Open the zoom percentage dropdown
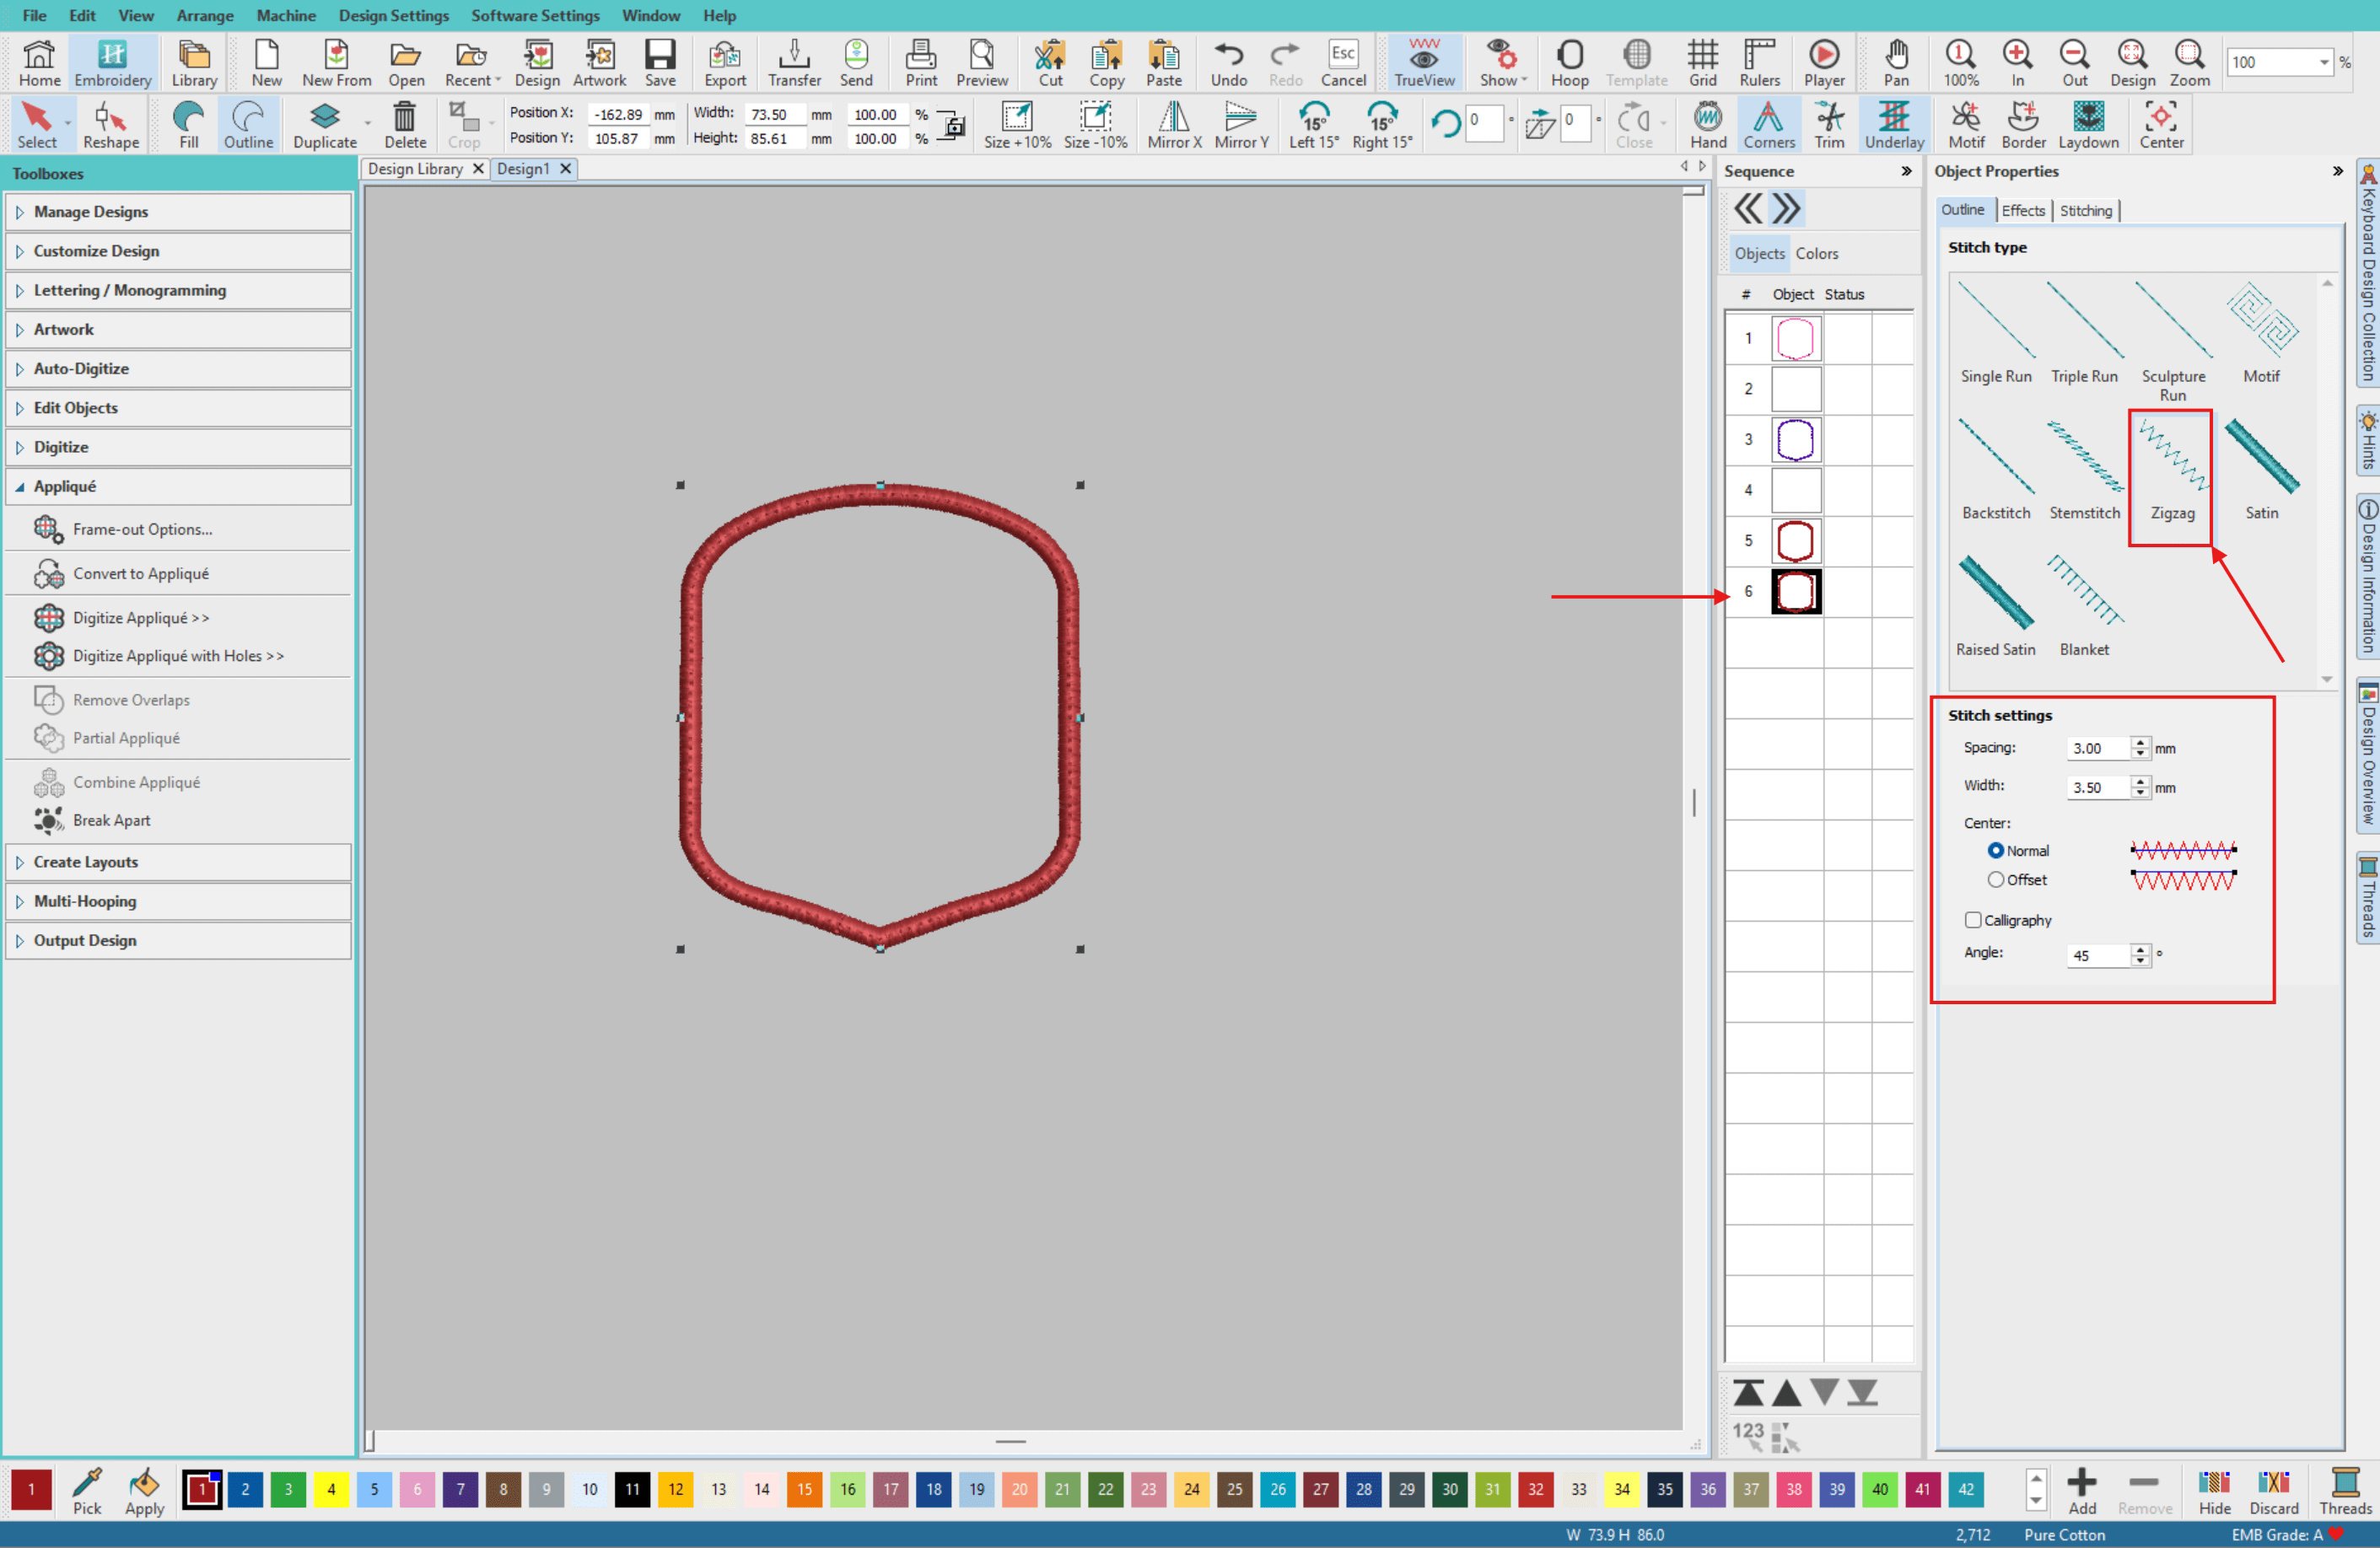The image size is (2380, 1548). click(x=2324, y=62)
